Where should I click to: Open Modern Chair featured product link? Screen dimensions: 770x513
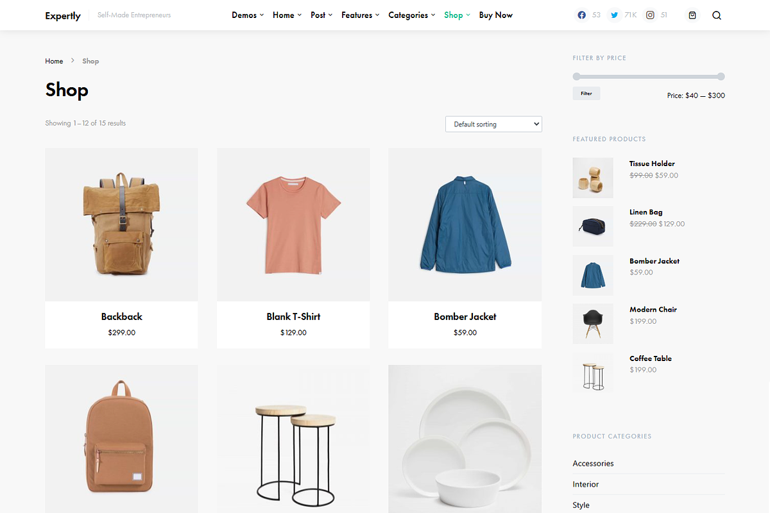[x=653, y=309]
